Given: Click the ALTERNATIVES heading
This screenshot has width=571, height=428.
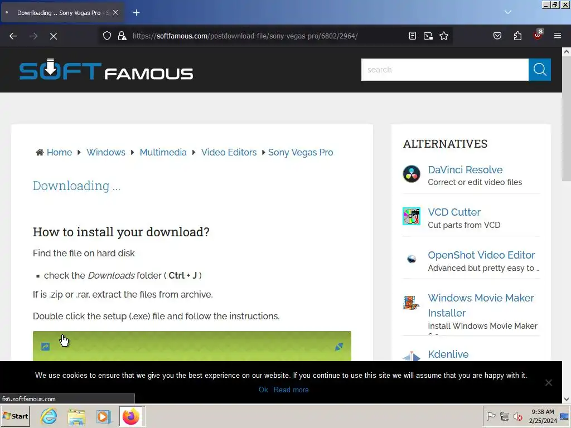Looking at the screenshot, I should (x=445, y=144).
